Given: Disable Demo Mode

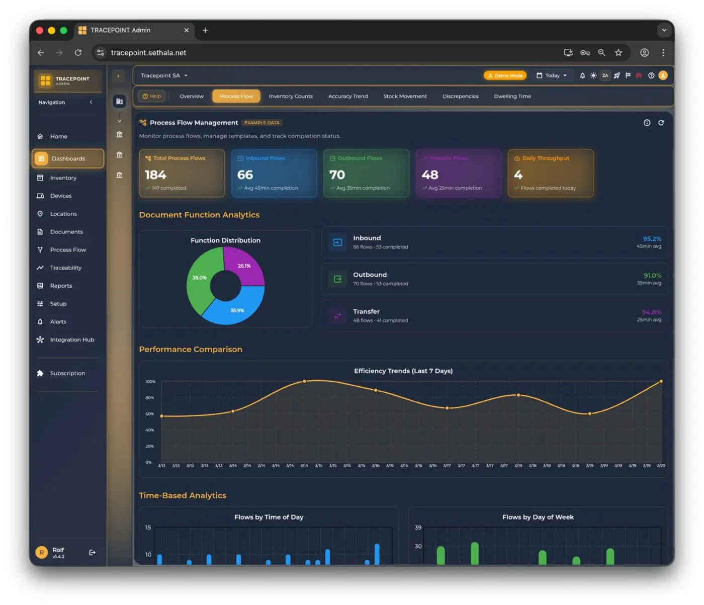Looking at the screenshot, I should [505, 75].
